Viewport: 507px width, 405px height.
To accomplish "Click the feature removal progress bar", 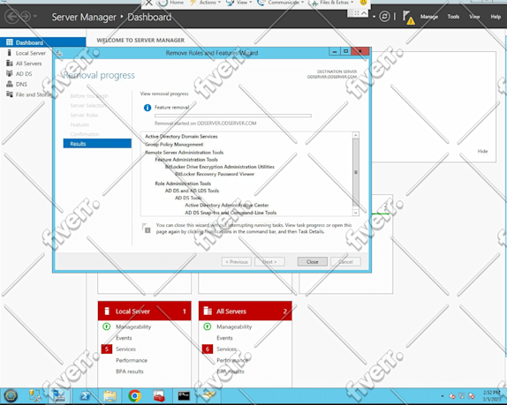I will tap(233, 116).
